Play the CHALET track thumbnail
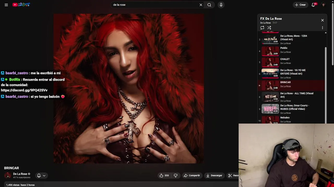334x187 pixels. 270,62
